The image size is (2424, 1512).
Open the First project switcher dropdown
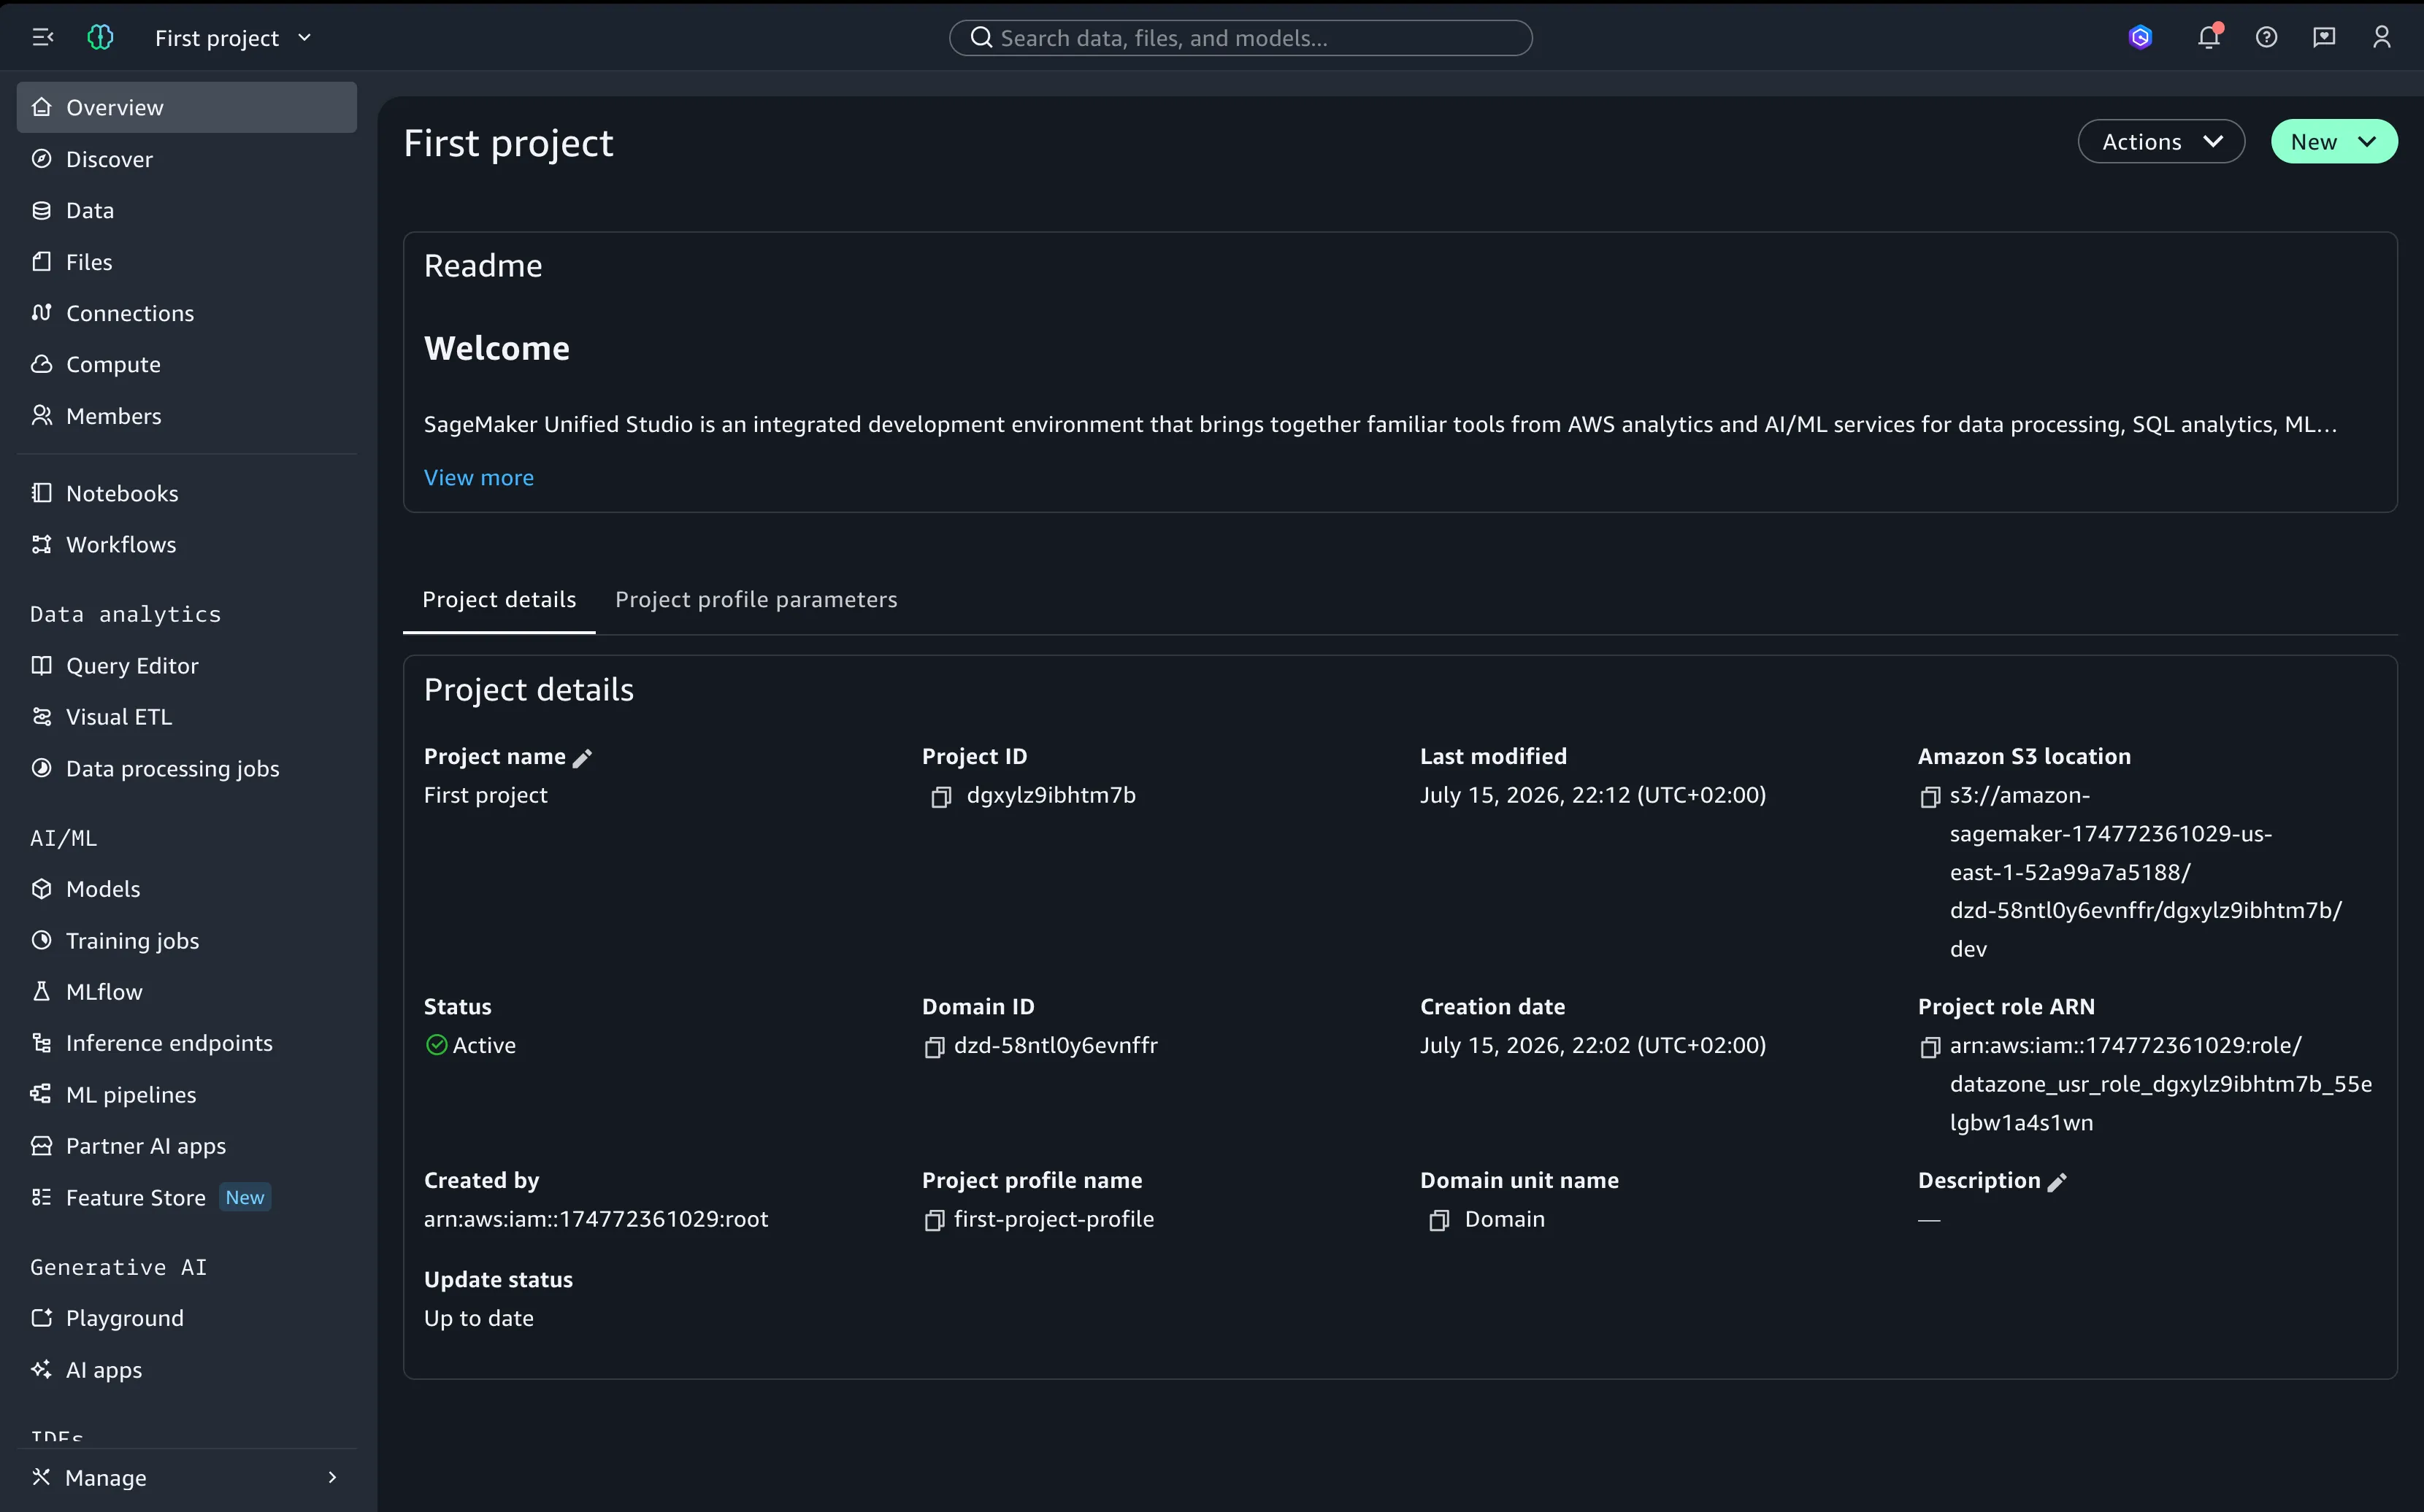click(234, 38)
